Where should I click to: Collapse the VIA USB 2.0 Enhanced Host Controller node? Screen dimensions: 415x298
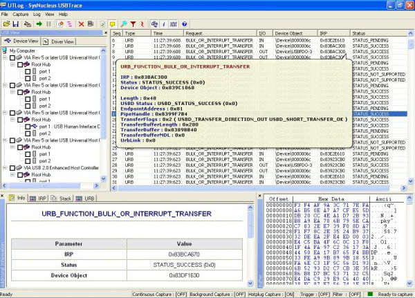[6, 167]
